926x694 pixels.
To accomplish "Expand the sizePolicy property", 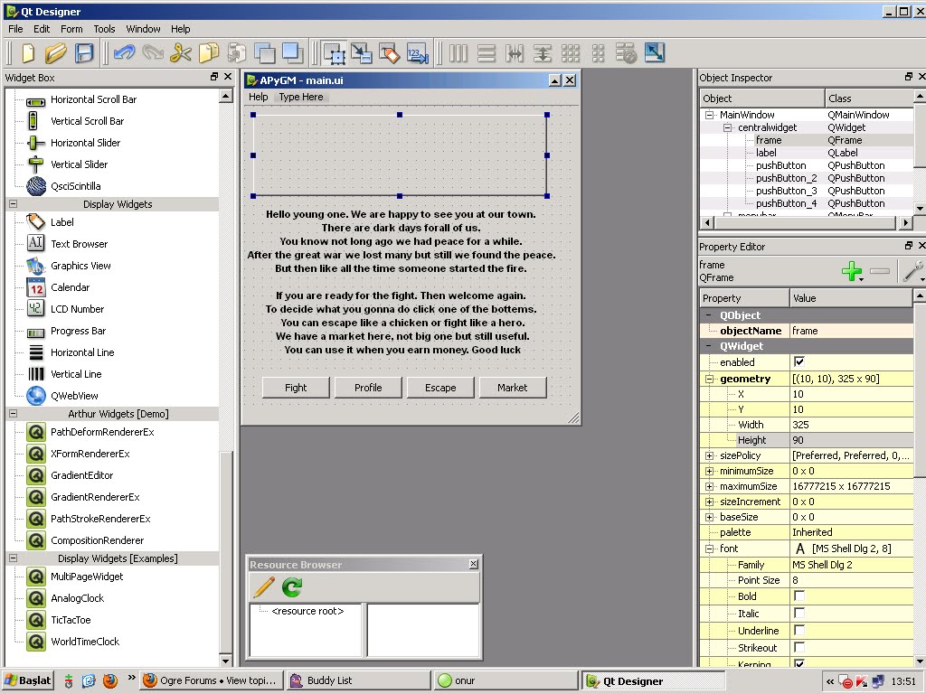I will point(709,455).
